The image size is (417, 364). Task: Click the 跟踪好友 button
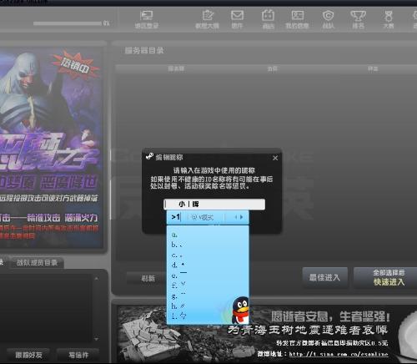click(28, 355)
